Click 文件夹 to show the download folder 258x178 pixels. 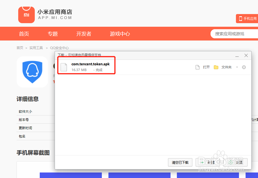tap(227, 67)
